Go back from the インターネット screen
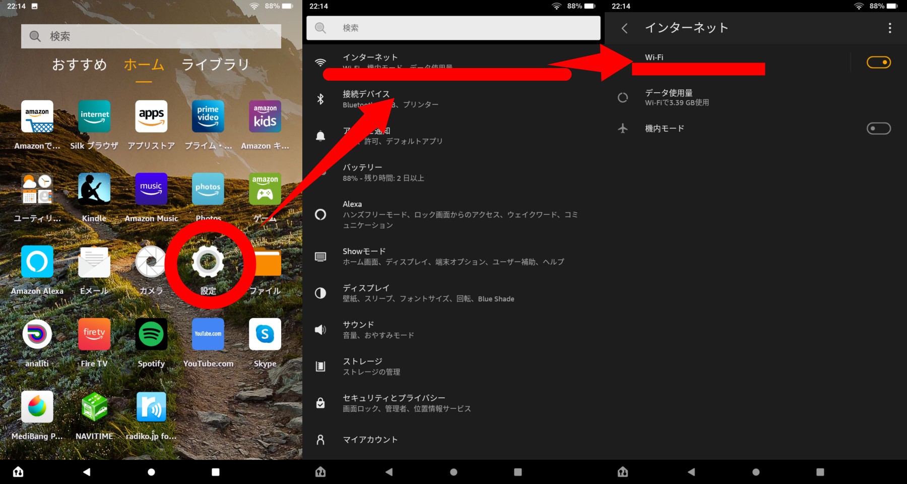This screenshot has height=484, width=907. 624,28
